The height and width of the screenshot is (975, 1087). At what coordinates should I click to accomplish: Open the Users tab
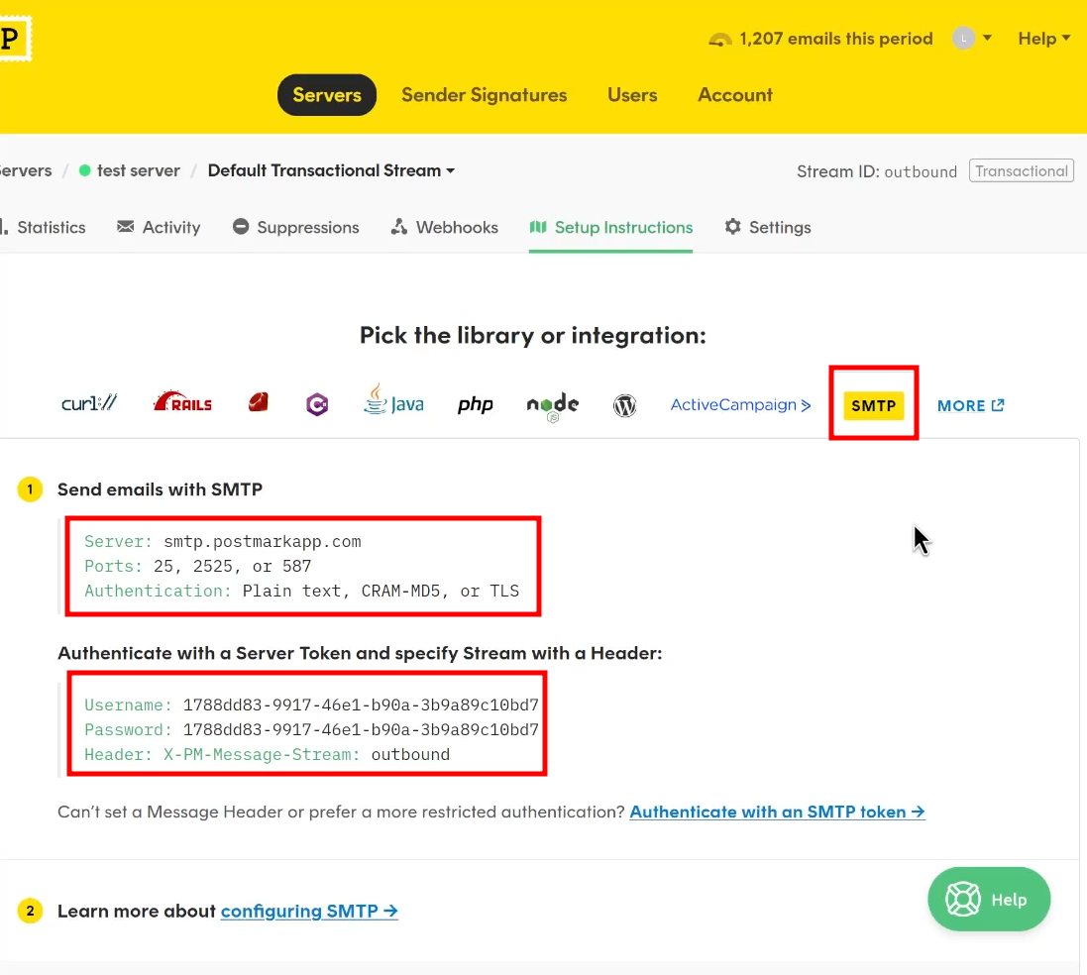(x=632, y=95)
